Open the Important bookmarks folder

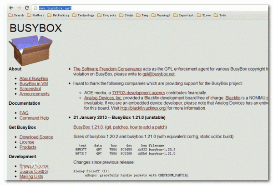pyautogui.click(x=183, y=15)
